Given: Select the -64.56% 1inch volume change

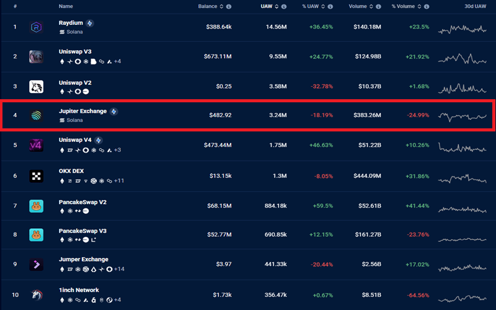Looking at the screenshot, I should pyautogui.click(x=418, y=295).
